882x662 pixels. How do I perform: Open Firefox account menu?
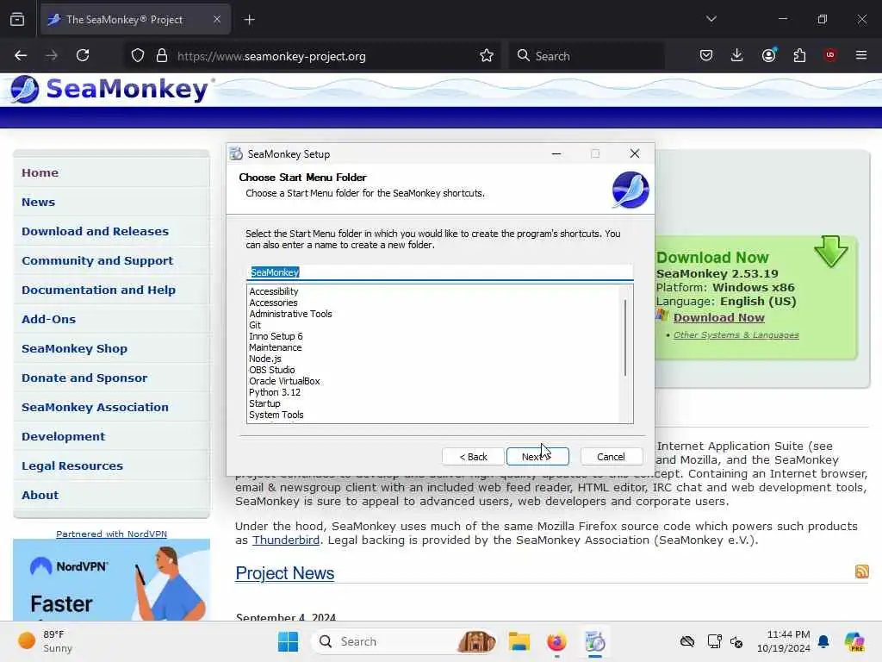pyautogui.click(x=768, y=55)
